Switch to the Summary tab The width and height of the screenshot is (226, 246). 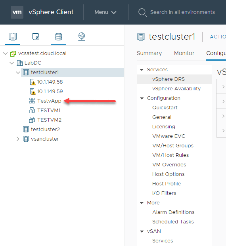click(149, 53)
